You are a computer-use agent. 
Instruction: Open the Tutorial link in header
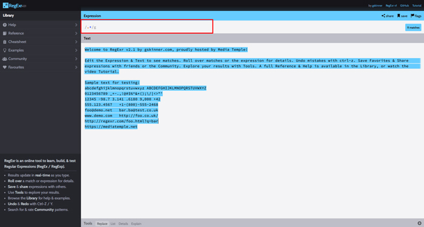417,5
